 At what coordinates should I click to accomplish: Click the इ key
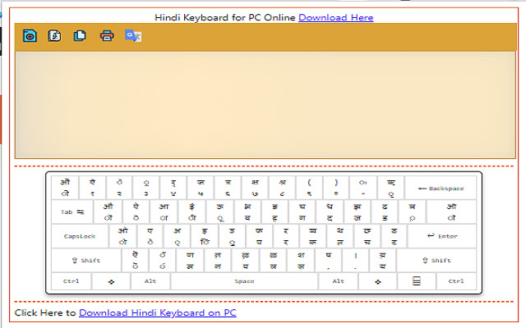(205, 236)
